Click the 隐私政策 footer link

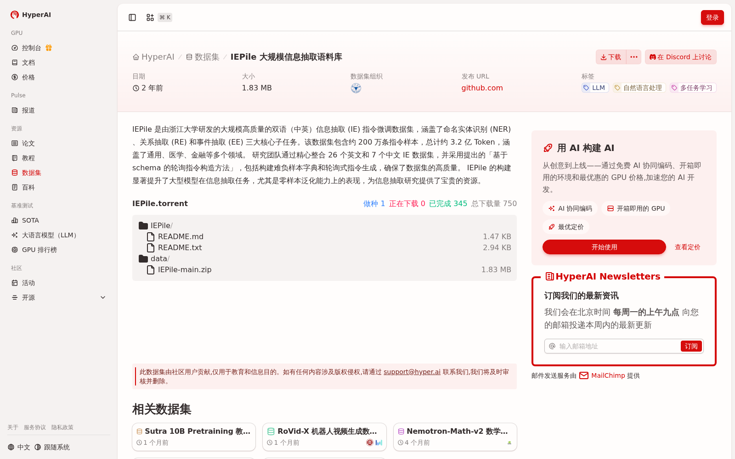(62, 427)
